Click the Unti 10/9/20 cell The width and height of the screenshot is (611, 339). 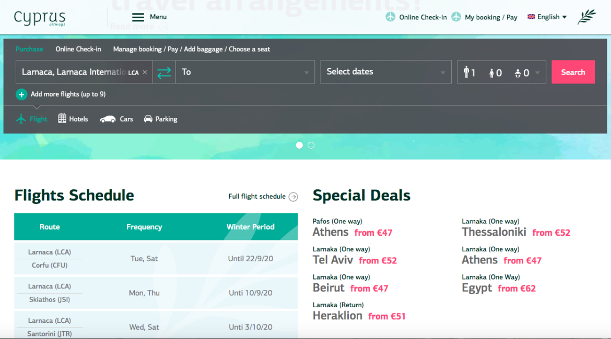click(x=251, y=293)
